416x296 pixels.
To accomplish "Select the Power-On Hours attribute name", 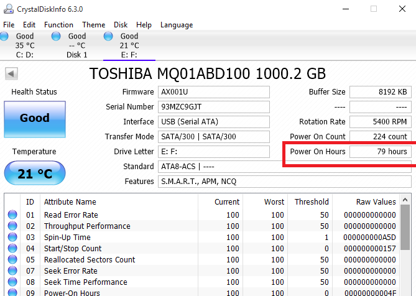I will [x=72, y=293].
